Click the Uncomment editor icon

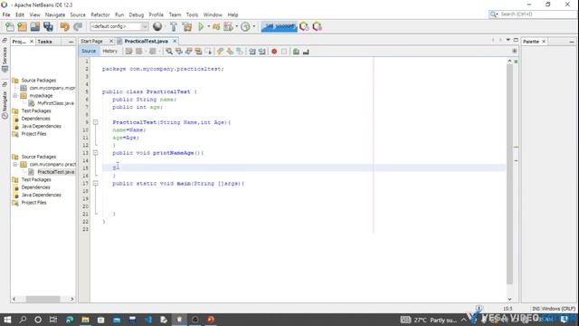(306, 52)
